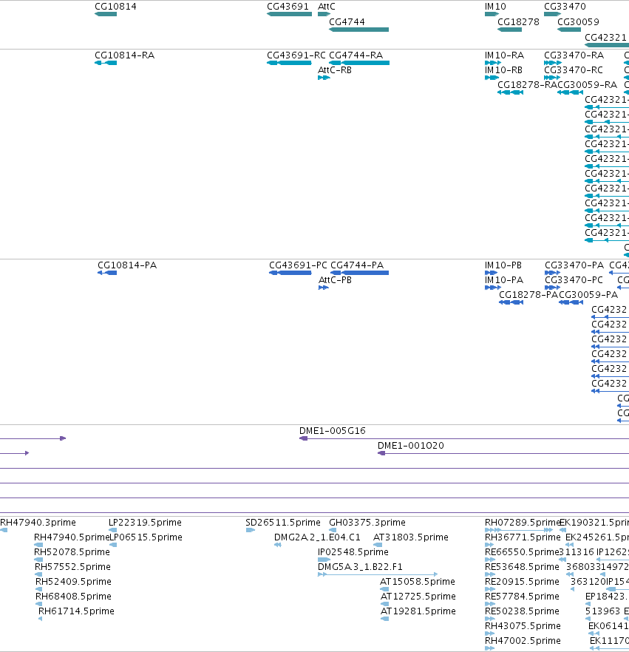Select the AttC gene arrow glyph

pos(324,14)
